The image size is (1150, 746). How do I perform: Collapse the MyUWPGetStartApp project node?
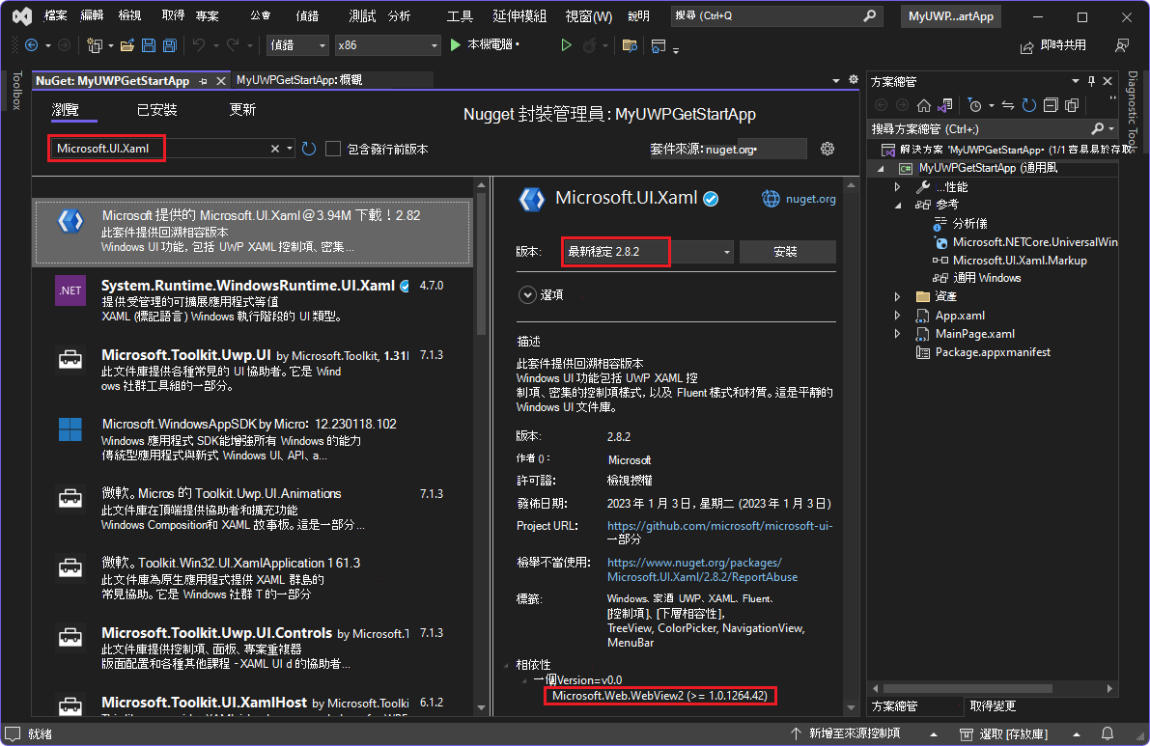[x=881, y=169]
